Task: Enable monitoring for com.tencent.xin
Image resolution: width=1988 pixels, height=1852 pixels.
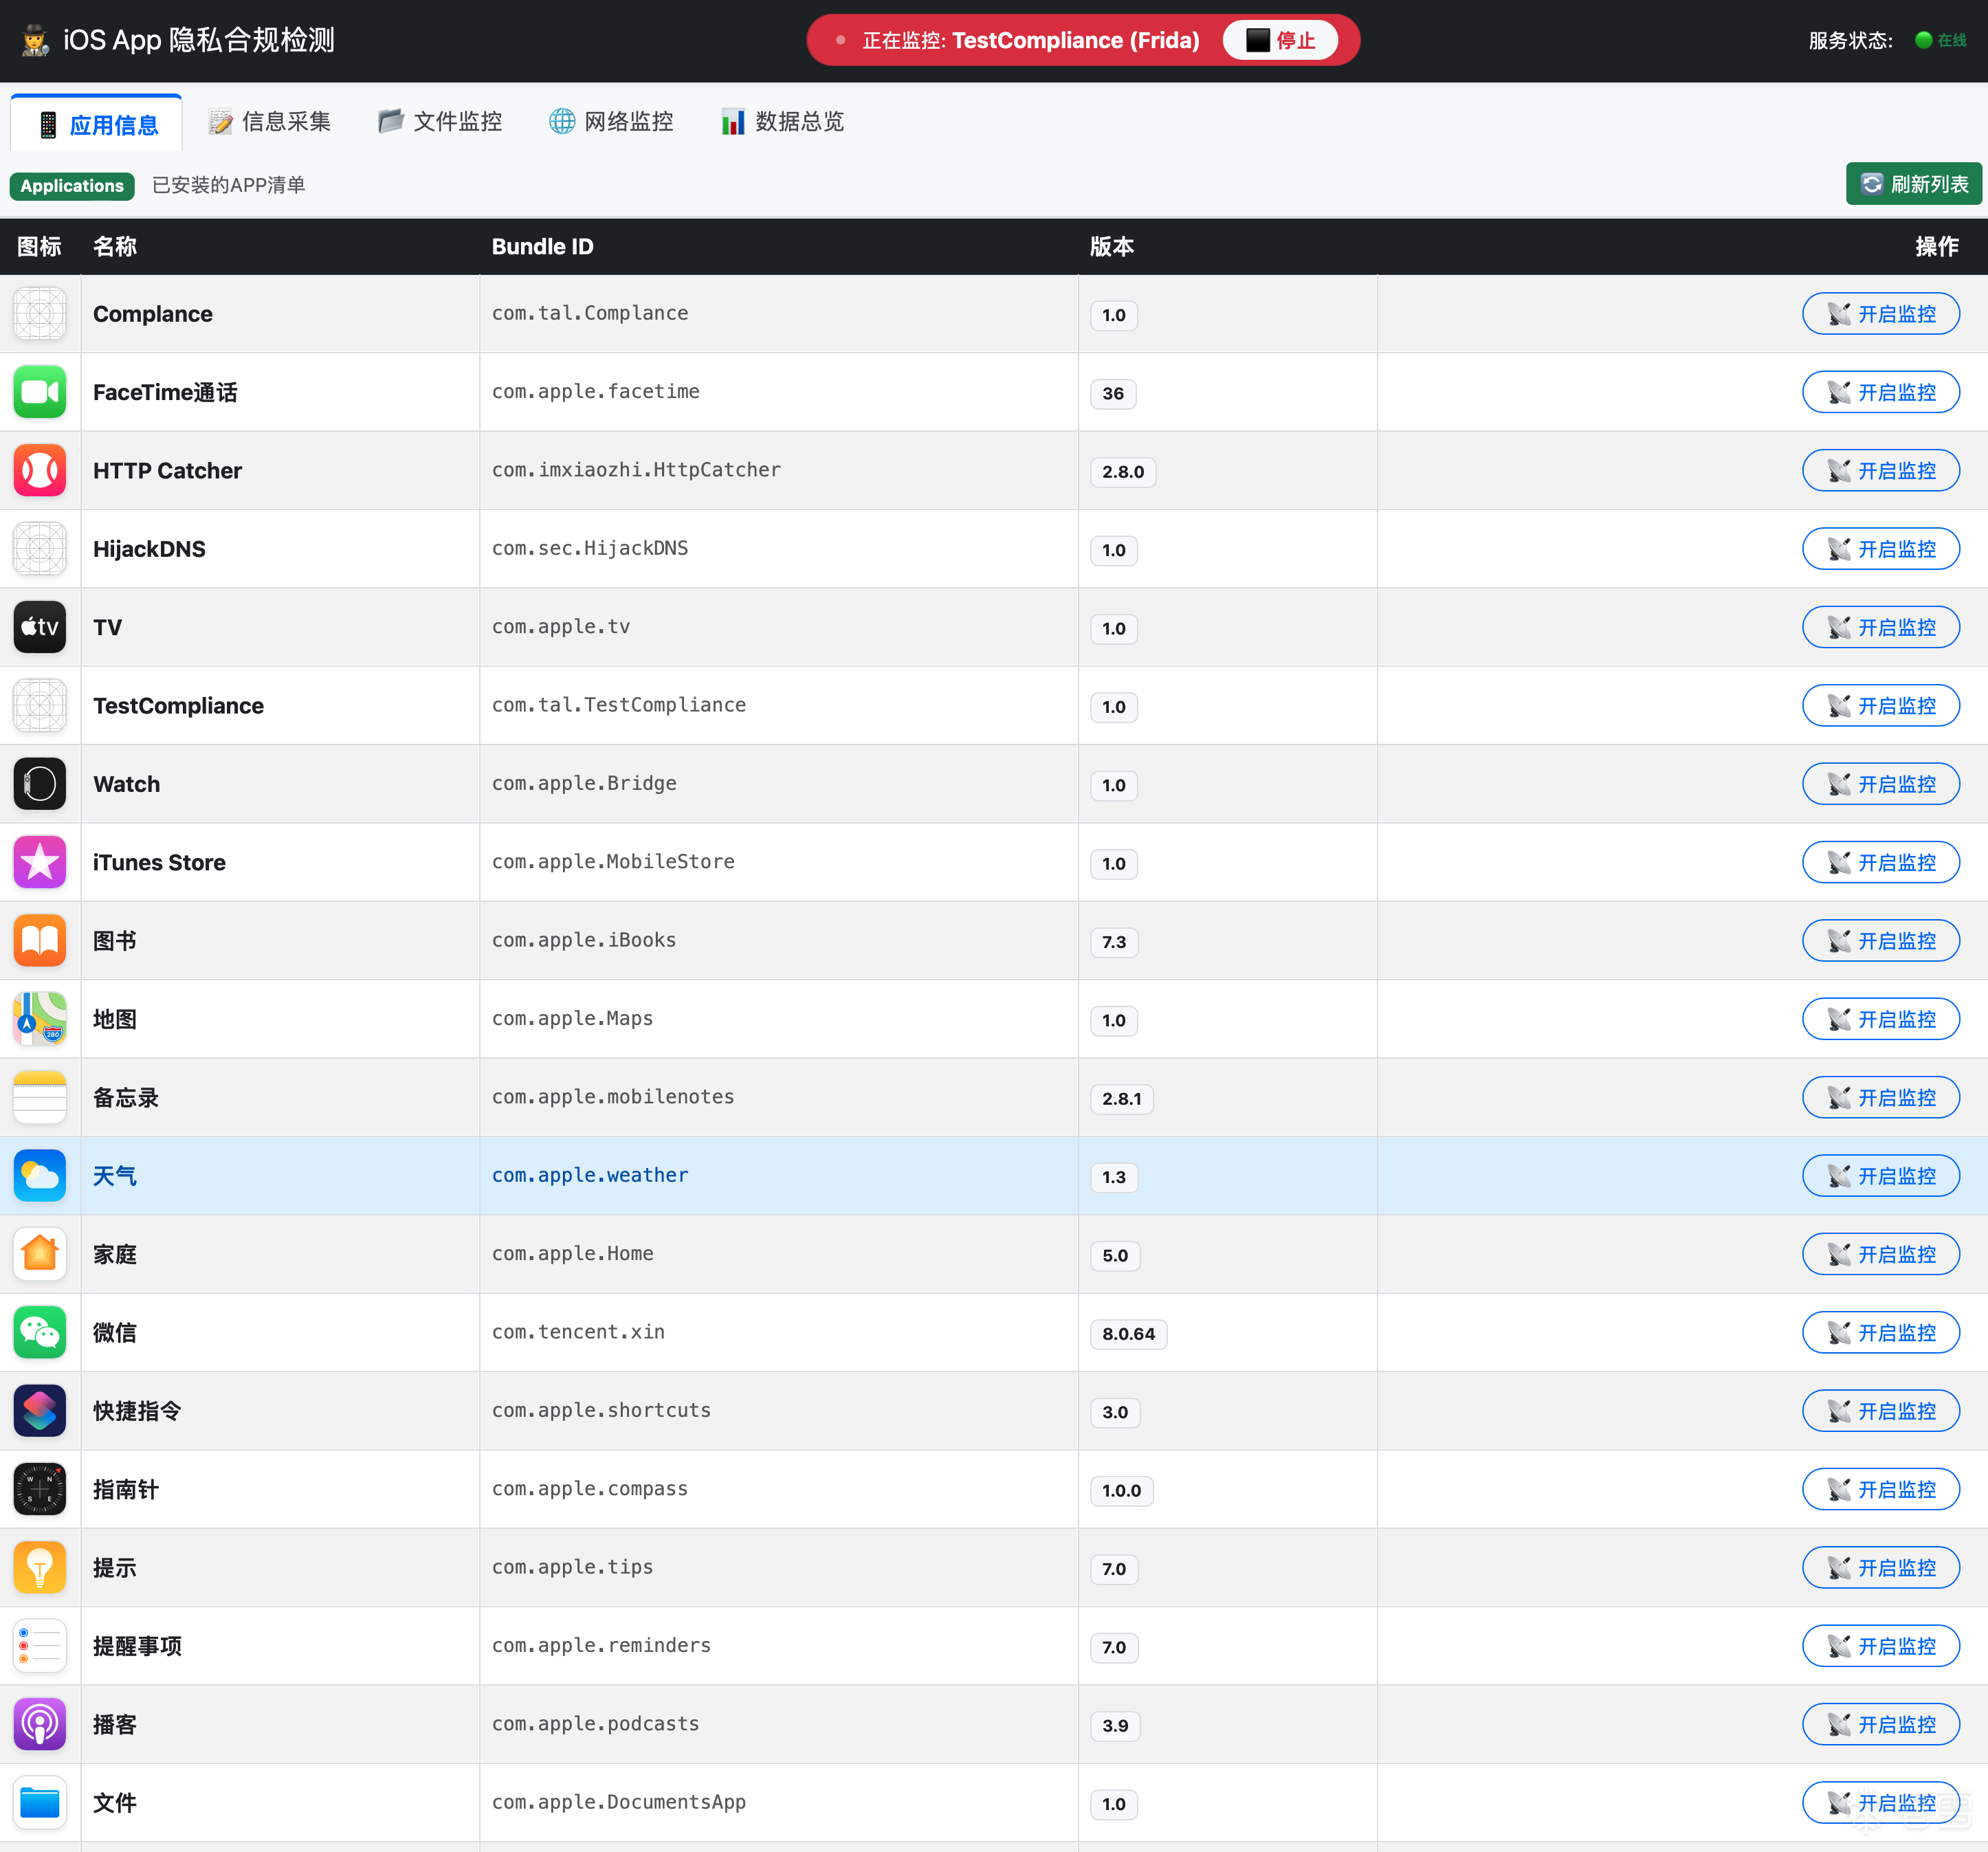Action: [1880, 1332]
